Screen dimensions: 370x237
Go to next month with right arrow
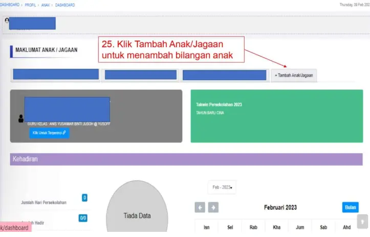(x=213, y=207)
